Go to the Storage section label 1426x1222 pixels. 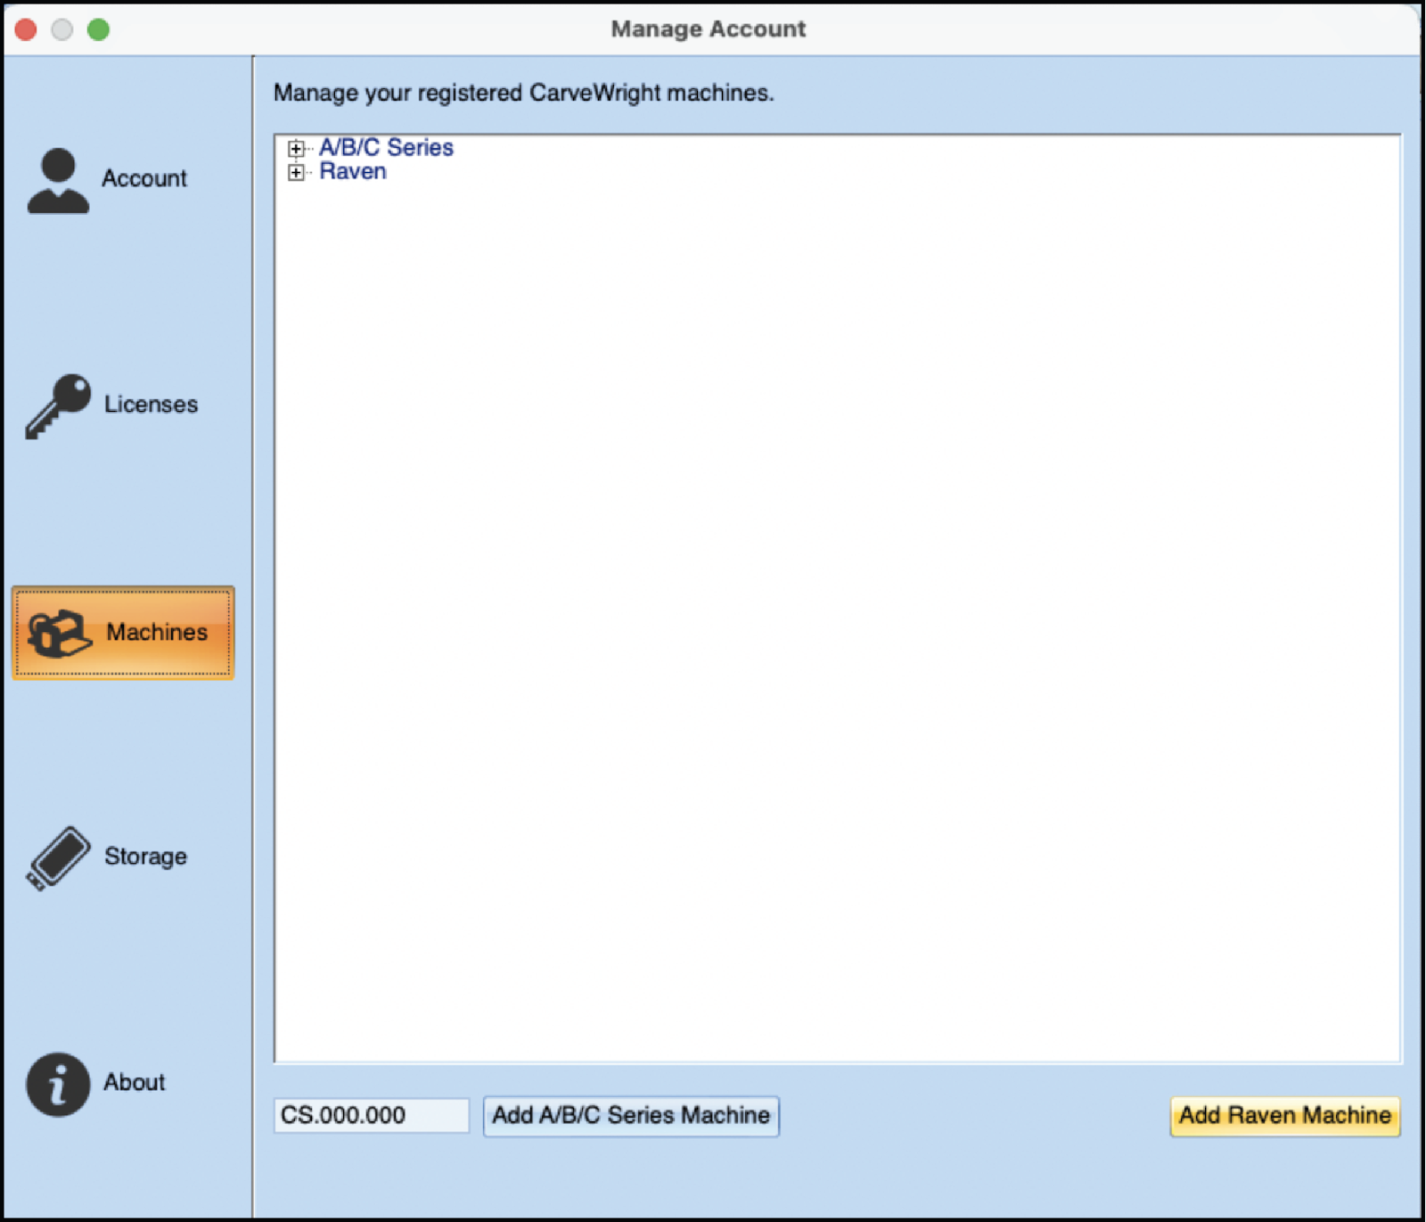[x=145, y=857]
